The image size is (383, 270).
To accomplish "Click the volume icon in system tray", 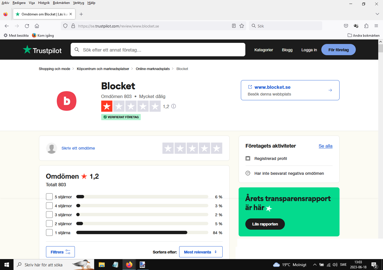I will 335,265.
